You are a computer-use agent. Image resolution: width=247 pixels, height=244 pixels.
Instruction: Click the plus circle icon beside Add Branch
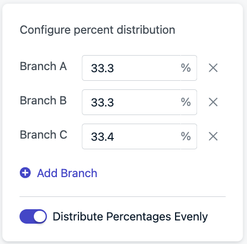tap(25, 173)
